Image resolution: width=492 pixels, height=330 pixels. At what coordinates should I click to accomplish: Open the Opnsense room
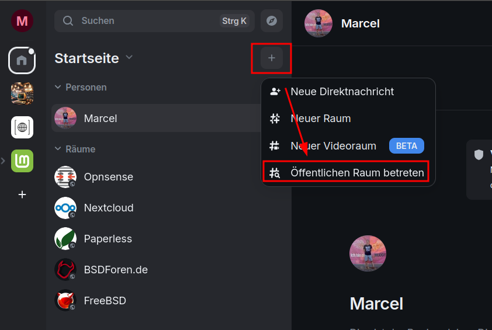108,176
